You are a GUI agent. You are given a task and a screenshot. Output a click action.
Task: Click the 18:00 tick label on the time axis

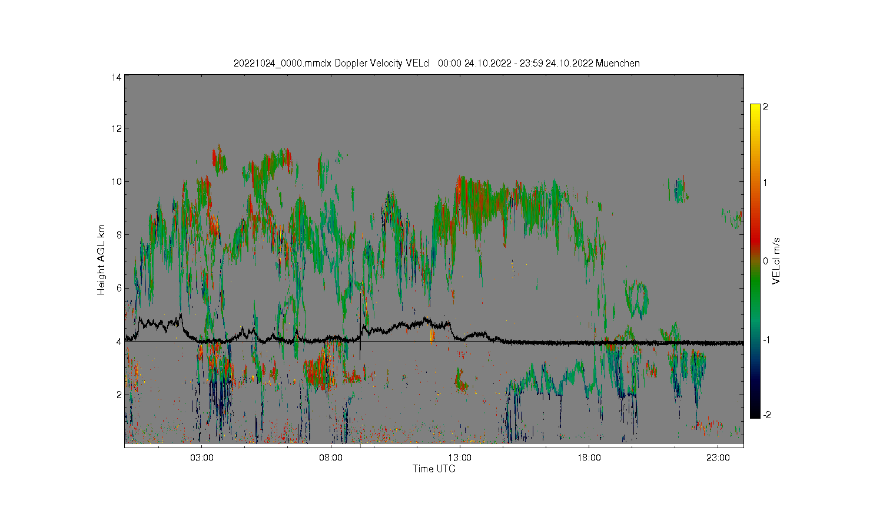click(x=589, y=458)
